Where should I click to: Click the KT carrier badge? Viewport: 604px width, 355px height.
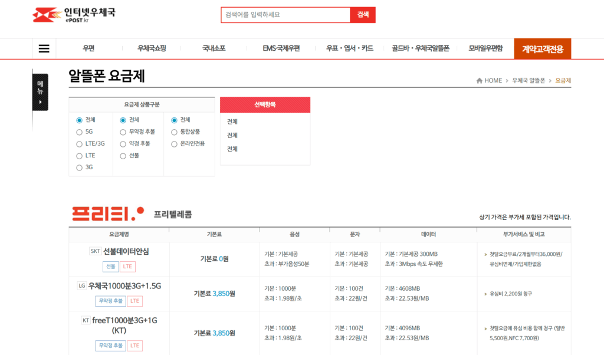86,320
